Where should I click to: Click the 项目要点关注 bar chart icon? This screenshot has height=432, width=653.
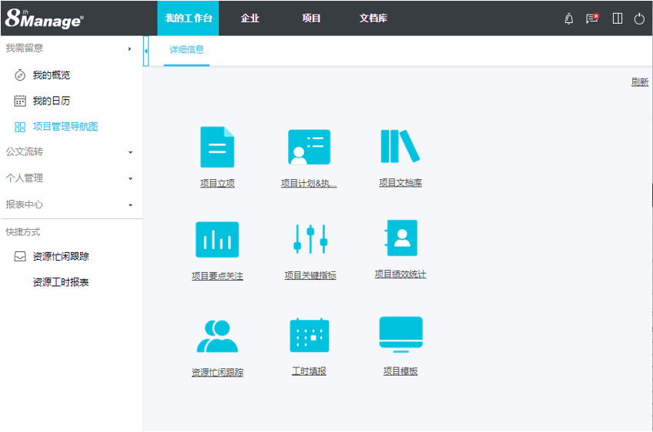pyautogui.click(x=217, y=240)
